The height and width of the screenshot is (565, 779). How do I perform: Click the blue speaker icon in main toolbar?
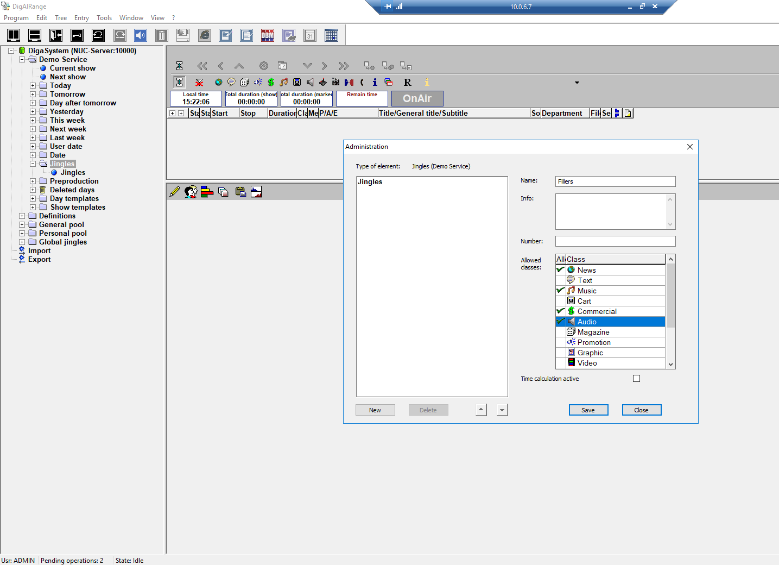[141, 36]
